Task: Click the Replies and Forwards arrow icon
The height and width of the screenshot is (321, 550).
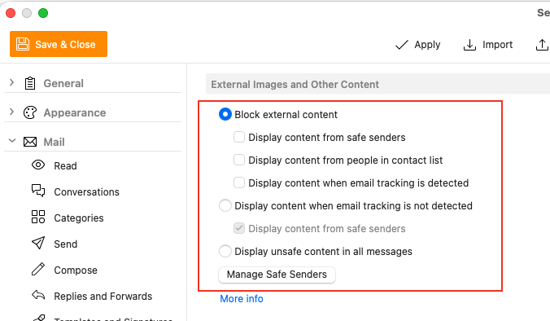Action: (x=38, y=295)
